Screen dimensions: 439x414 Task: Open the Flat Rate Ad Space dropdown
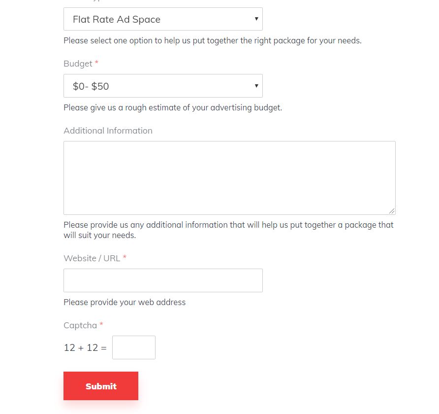click(x=163, y=19)
